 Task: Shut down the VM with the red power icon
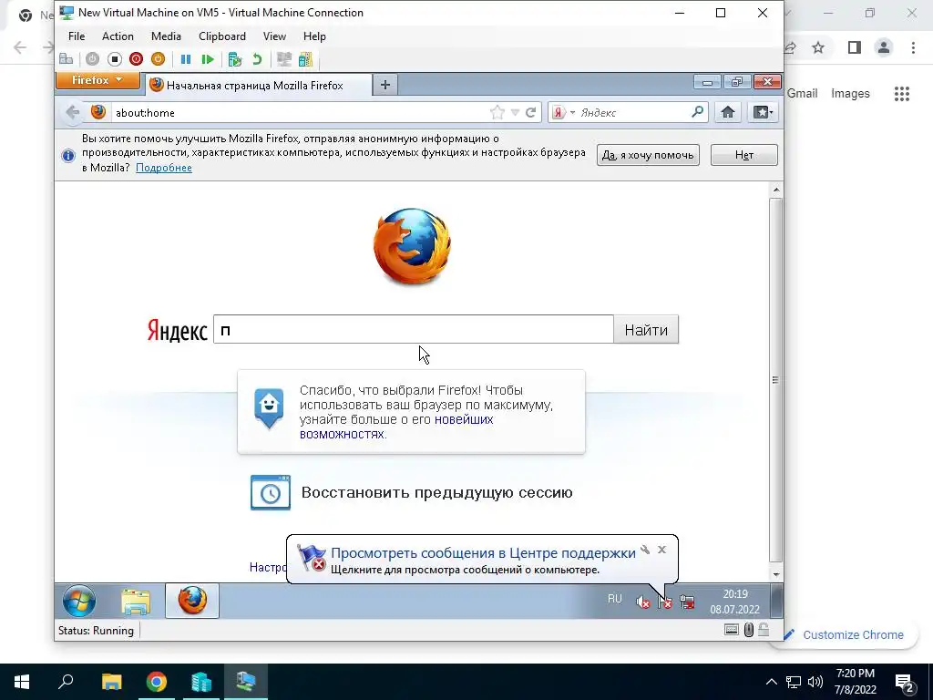[x=137, y=59]
